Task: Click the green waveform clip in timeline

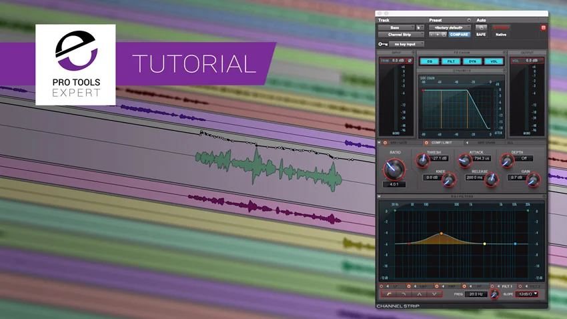Action: pyautogui.click(x=269, y=170)
